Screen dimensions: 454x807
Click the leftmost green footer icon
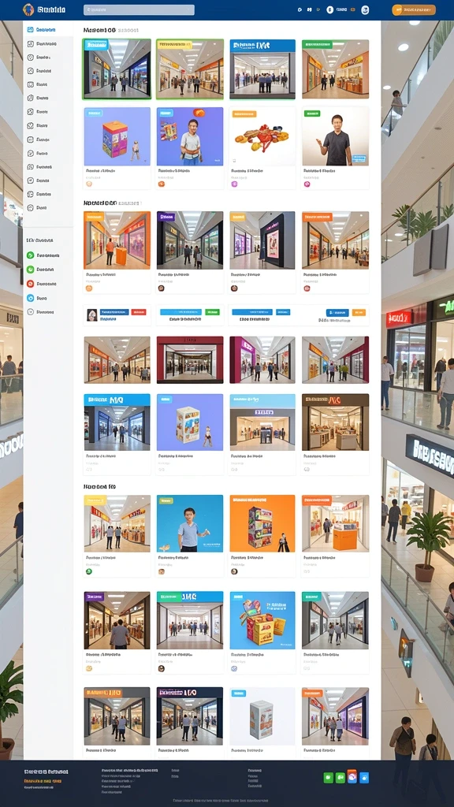pos(328,777)
